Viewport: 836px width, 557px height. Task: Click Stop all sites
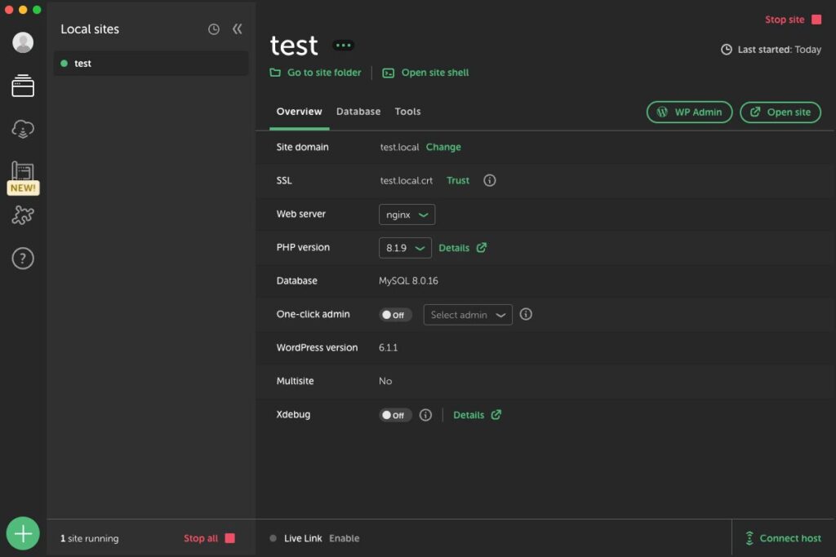(x=210, y=538)
